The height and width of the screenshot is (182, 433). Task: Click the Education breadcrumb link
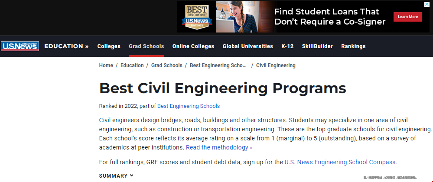132,65
